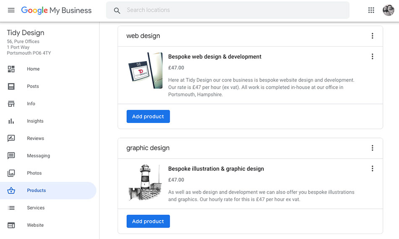
Task: Open Photos section label
Action: click(34, 173)
